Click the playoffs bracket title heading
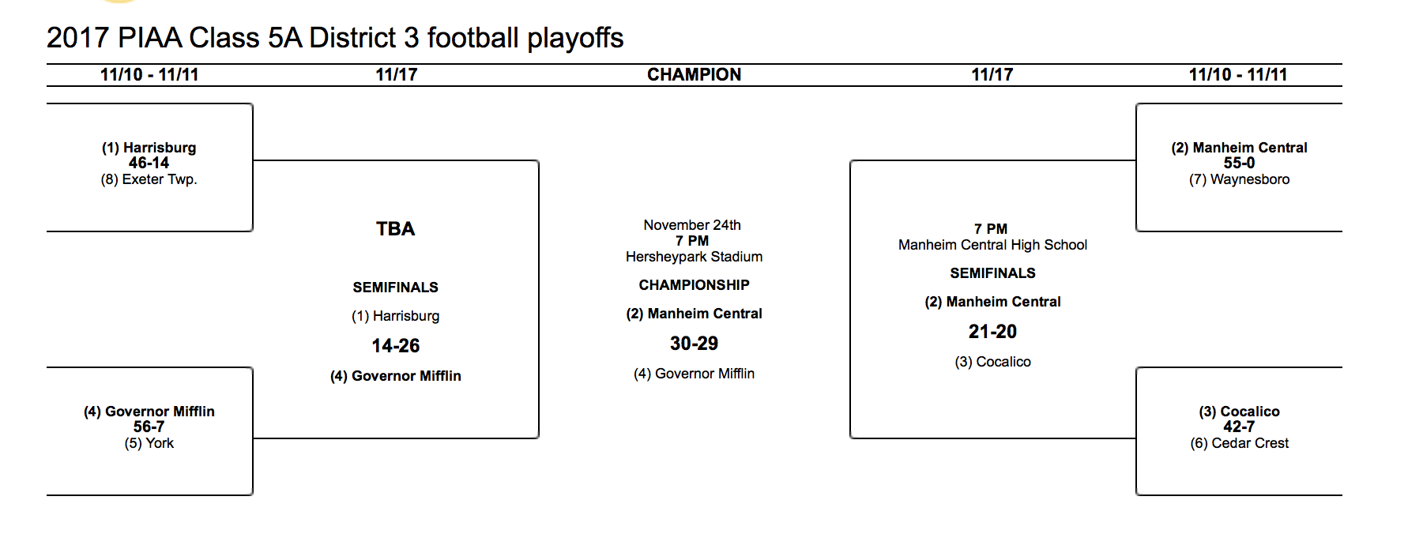Screen dimensions: 1408x534 click(x=335, y=38)
